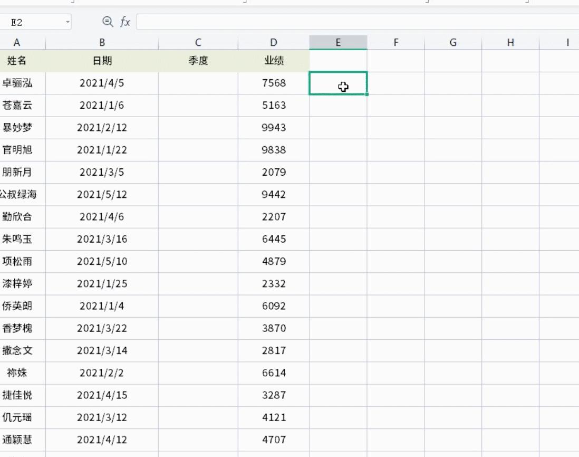The image size is (579, 457).
Task: Click the 日期 header cell
Action: pyautogui.click(x=102, y=61)
